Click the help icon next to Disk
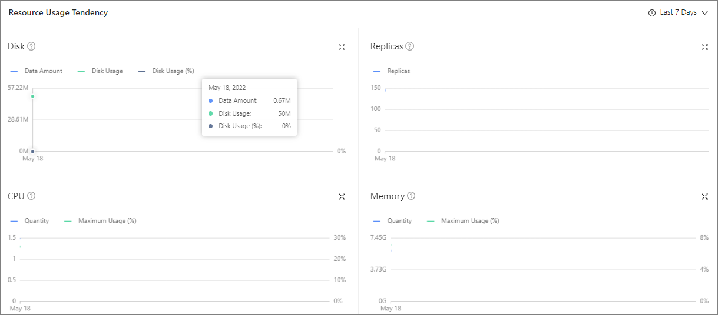 pos(32,46)
